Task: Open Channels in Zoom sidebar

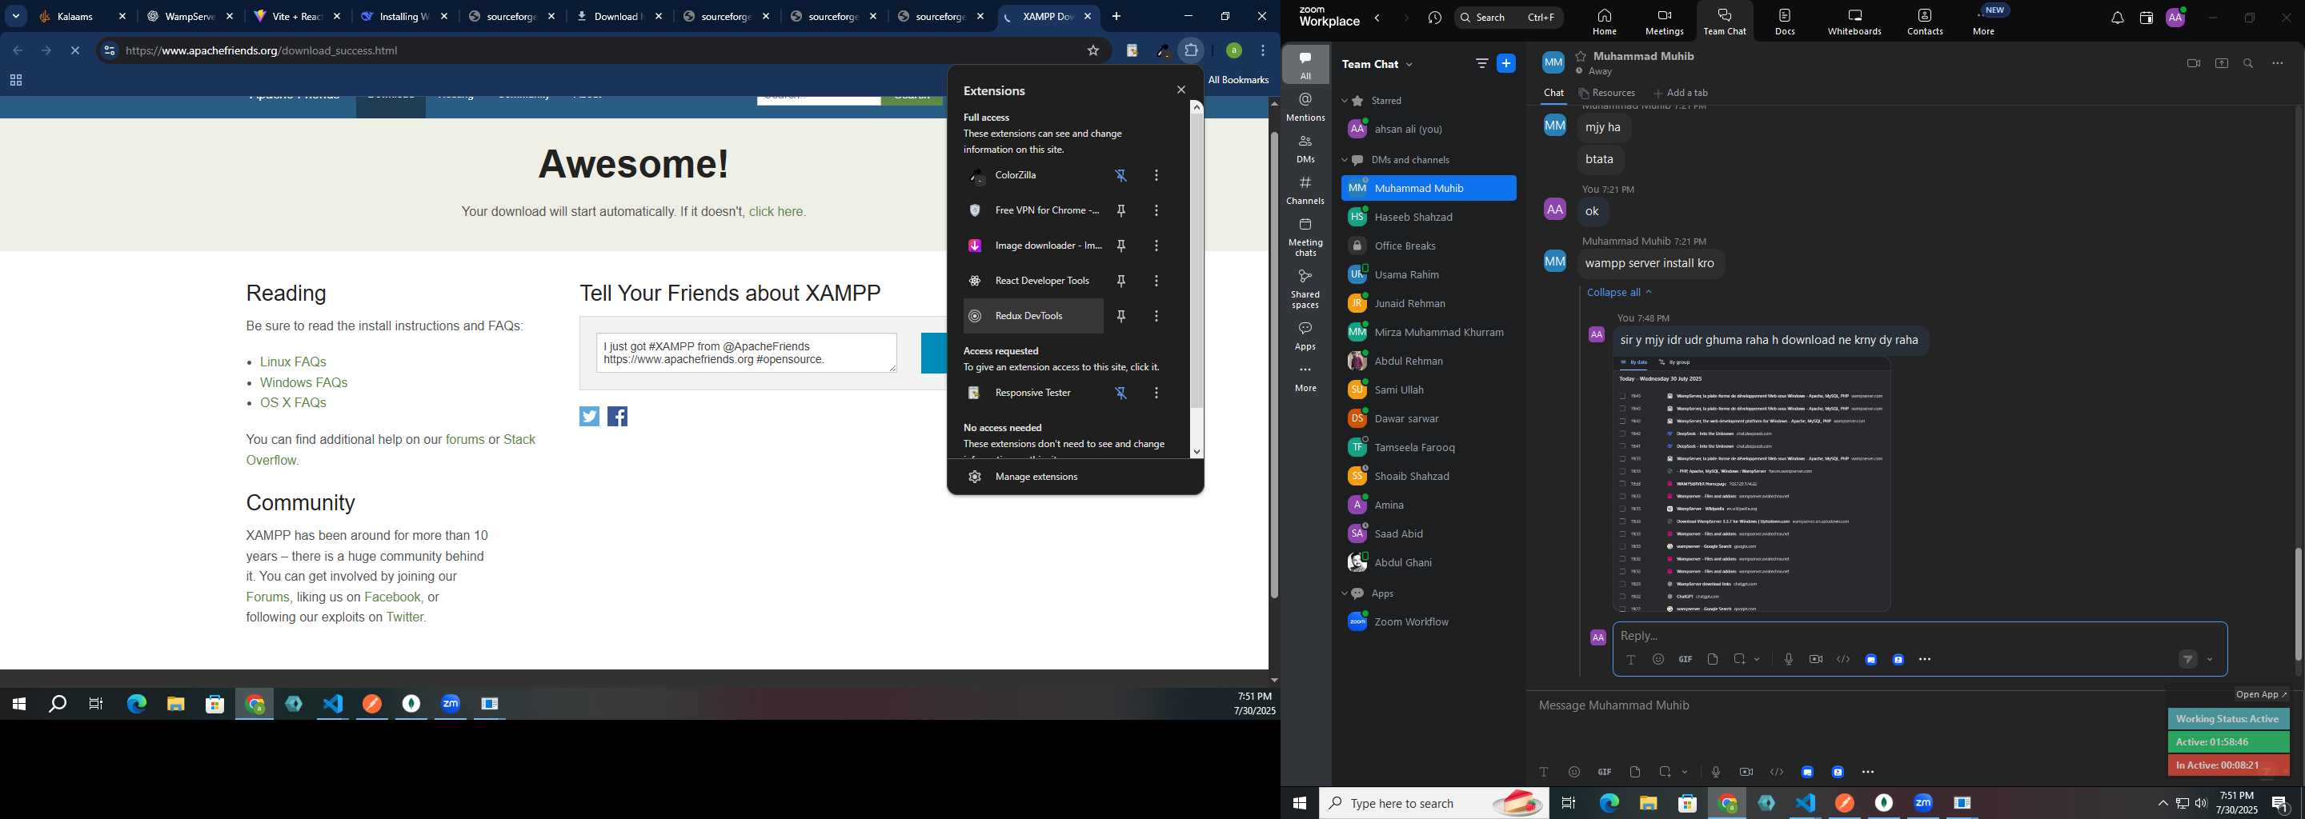Action: [1305, 190]
